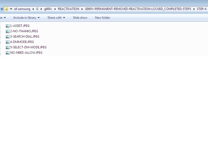Click the 3-SEARCH-DIAL.JPEG file name
208x157 pixels.
point(25,37)
